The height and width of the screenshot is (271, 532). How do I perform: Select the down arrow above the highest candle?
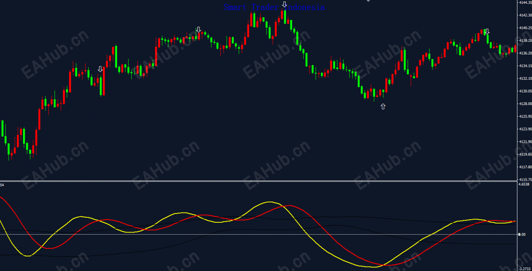(284, 5)
